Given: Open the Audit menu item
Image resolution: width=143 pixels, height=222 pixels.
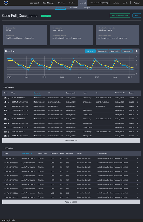Looking at the screenshot, I should coord(125,3).
